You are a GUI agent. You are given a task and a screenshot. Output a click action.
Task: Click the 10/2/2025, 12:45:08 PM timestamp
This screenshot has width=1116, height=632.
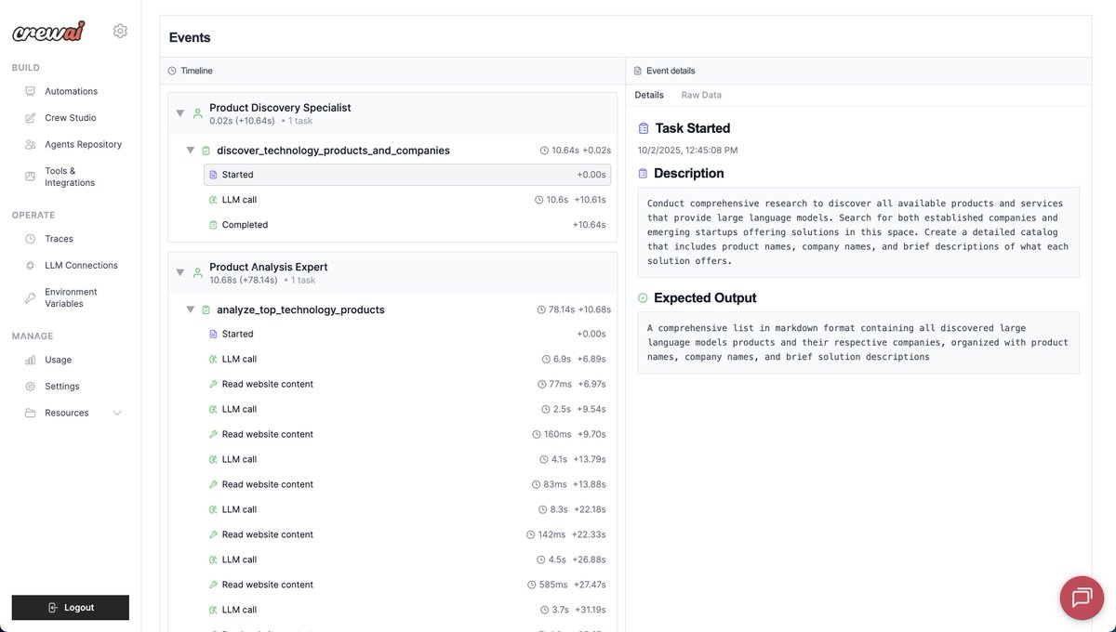click(687, 150)
